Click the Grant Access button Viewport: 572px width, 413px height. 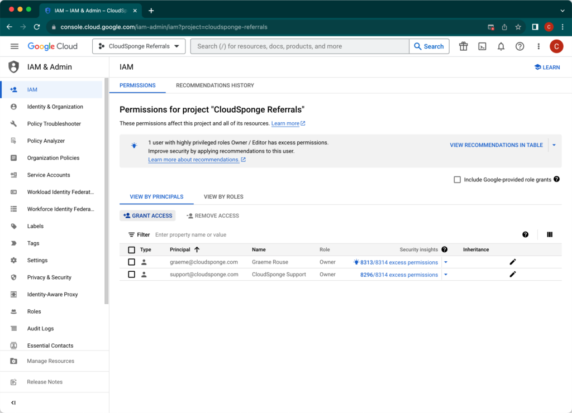click(x=147, y=216)
